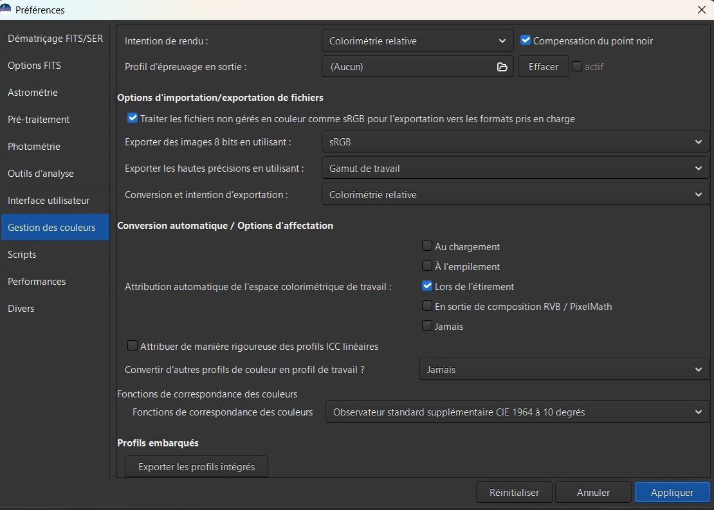This screenshot has width=714, height=510.
Task: Uncheck Lors de l'étirement option
Action: coord(427,286)
